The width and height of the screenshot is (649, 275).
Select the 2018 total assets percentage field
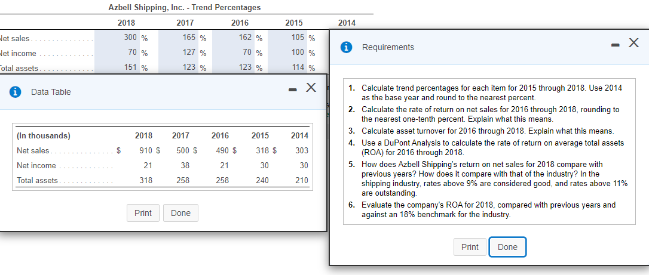tap(128, 67)
